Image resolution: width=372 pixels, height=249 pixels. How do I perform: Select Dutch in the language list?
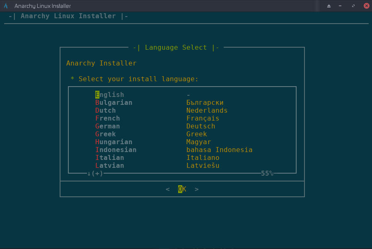[x=105, y=110]
